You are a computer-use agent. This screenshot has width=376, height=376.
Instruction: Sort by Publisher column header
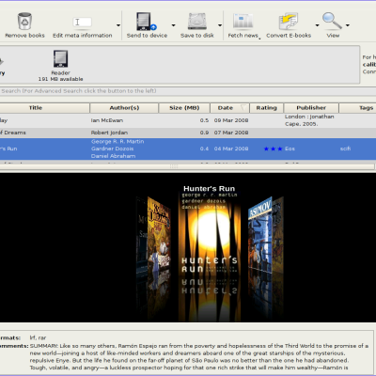311,108
